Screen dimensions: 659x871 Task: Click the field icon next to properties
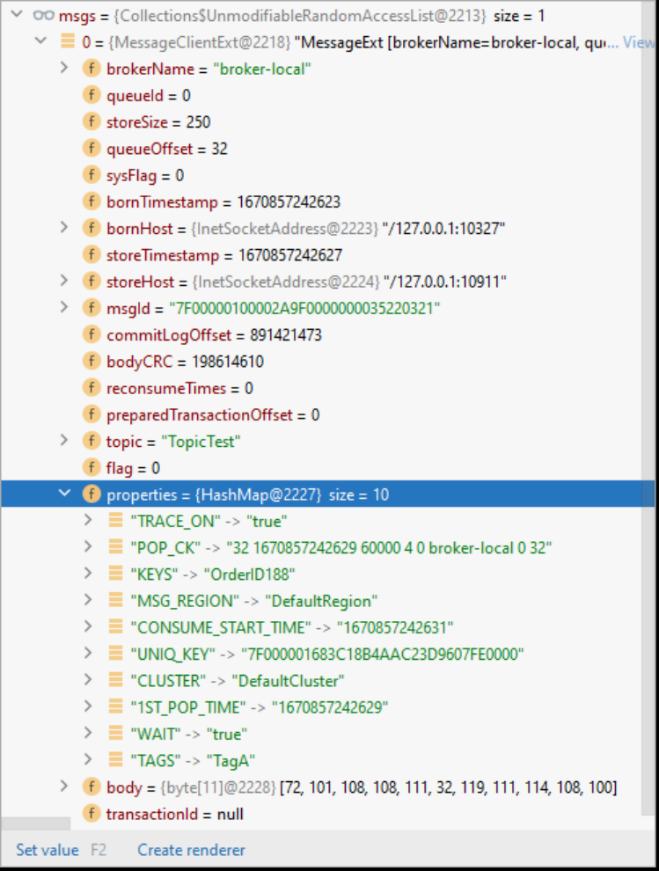92,494
